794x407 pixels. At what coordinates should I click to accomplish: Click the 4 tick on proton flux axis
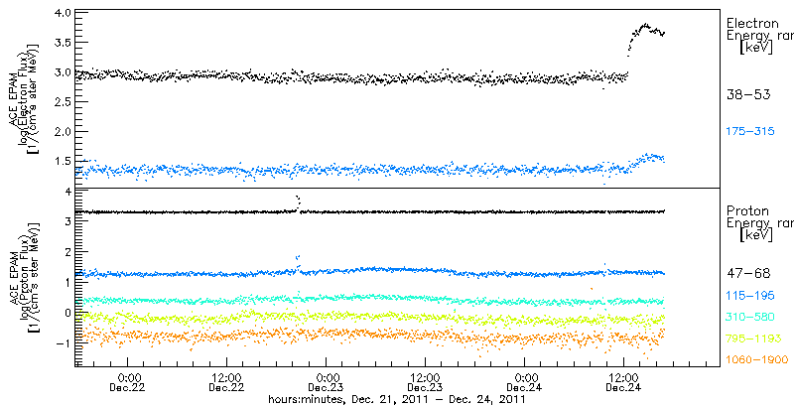[x=66, y=192]
